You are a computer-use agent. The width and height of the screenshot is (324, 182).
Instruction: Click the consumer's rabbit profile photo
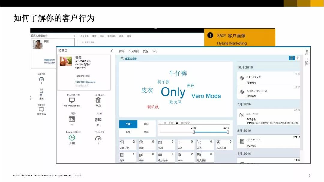pos(66,61)
